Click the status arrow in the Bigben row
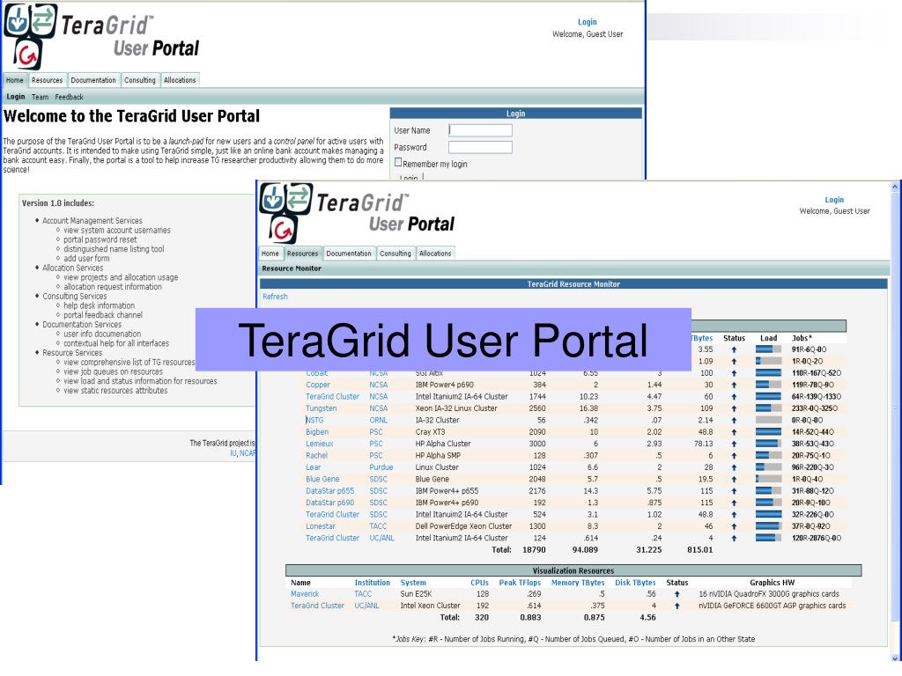 point(734,432)
